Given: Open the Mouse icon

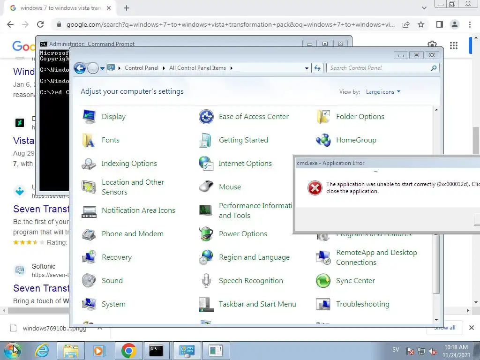Looking at the screenshot, I should tap(206, 187).
